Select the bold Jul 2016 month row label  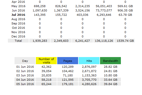point(18,15)
